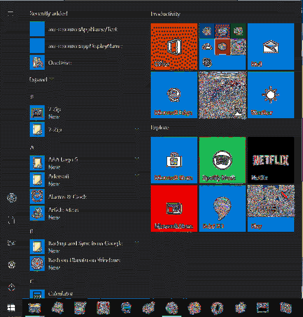Open the Microsoft News tile
Screen dimensions: 303x317
[x=174, y=208]
